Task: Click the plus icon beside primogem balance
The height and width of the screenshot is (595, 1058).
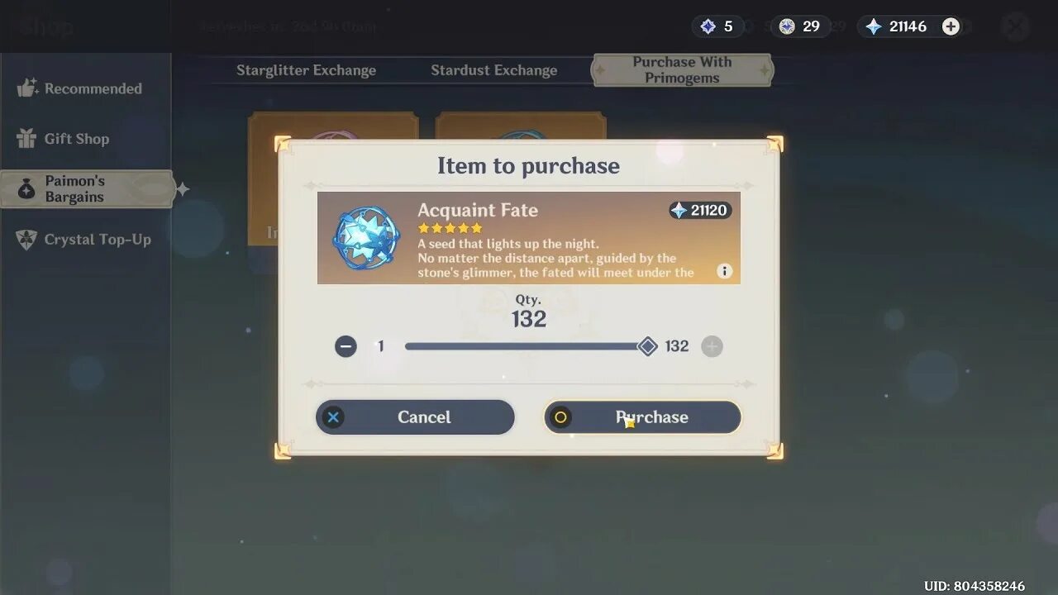Action: [951, 26]
